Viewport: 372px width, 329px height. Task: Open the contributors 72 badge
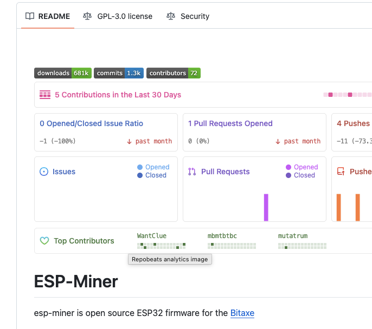174,73
